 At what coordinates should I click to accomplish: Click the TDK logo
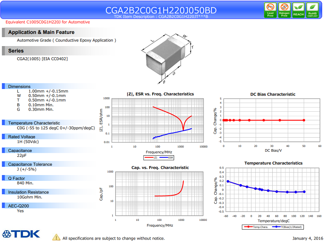(21, 234)
